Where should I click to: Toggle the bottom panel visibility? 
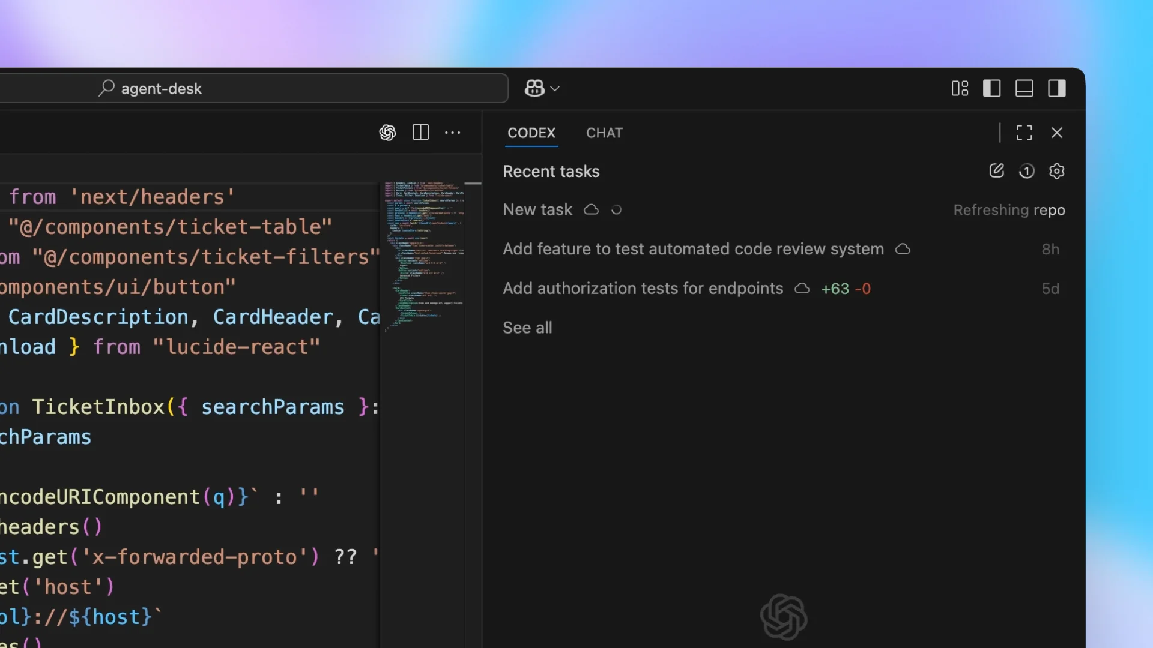[1024, 89]
